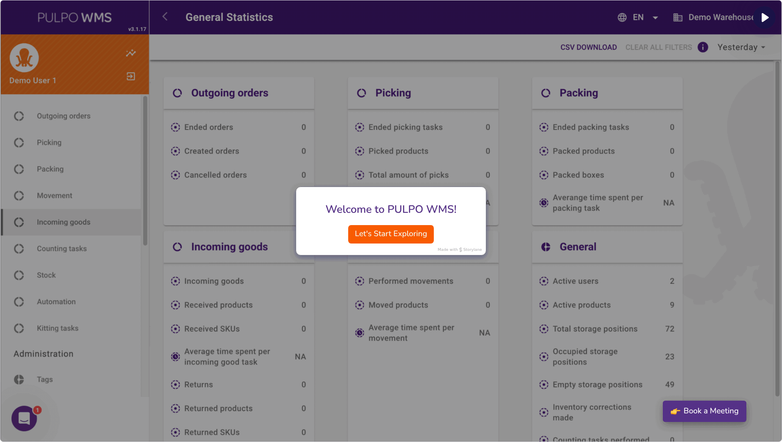Select Incoming goods in the sidebar menu

63,222
